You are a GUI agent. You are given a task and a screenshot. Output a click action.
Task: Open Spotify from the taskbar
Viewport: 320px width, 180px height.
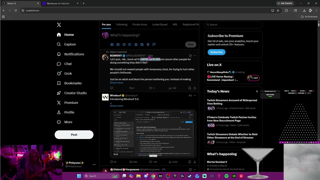[x=226, y=176]
